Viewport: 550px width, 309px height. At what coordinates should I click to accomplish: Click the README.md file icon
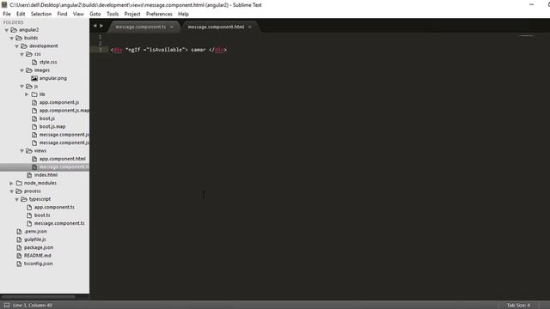(x=19, y=256)
